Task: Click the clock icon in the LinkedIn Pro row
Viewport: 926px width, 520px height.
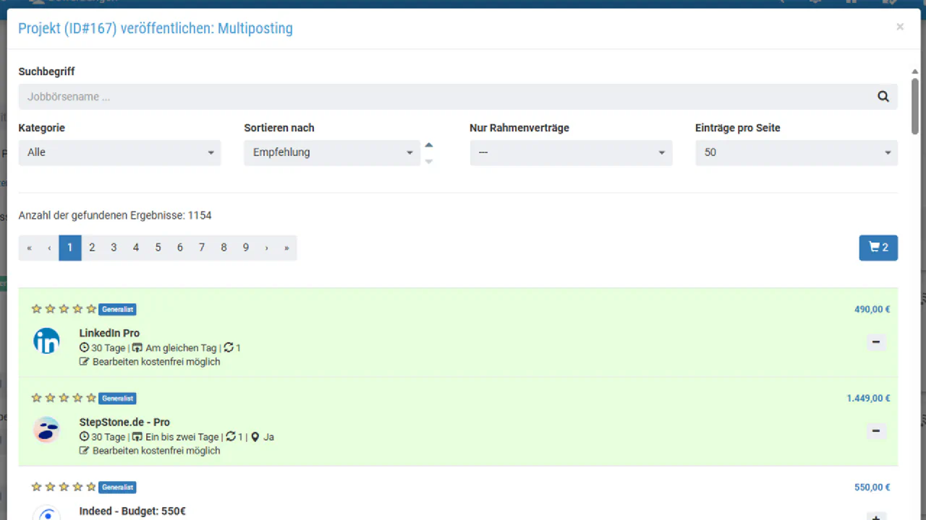Action: point(84,348)
